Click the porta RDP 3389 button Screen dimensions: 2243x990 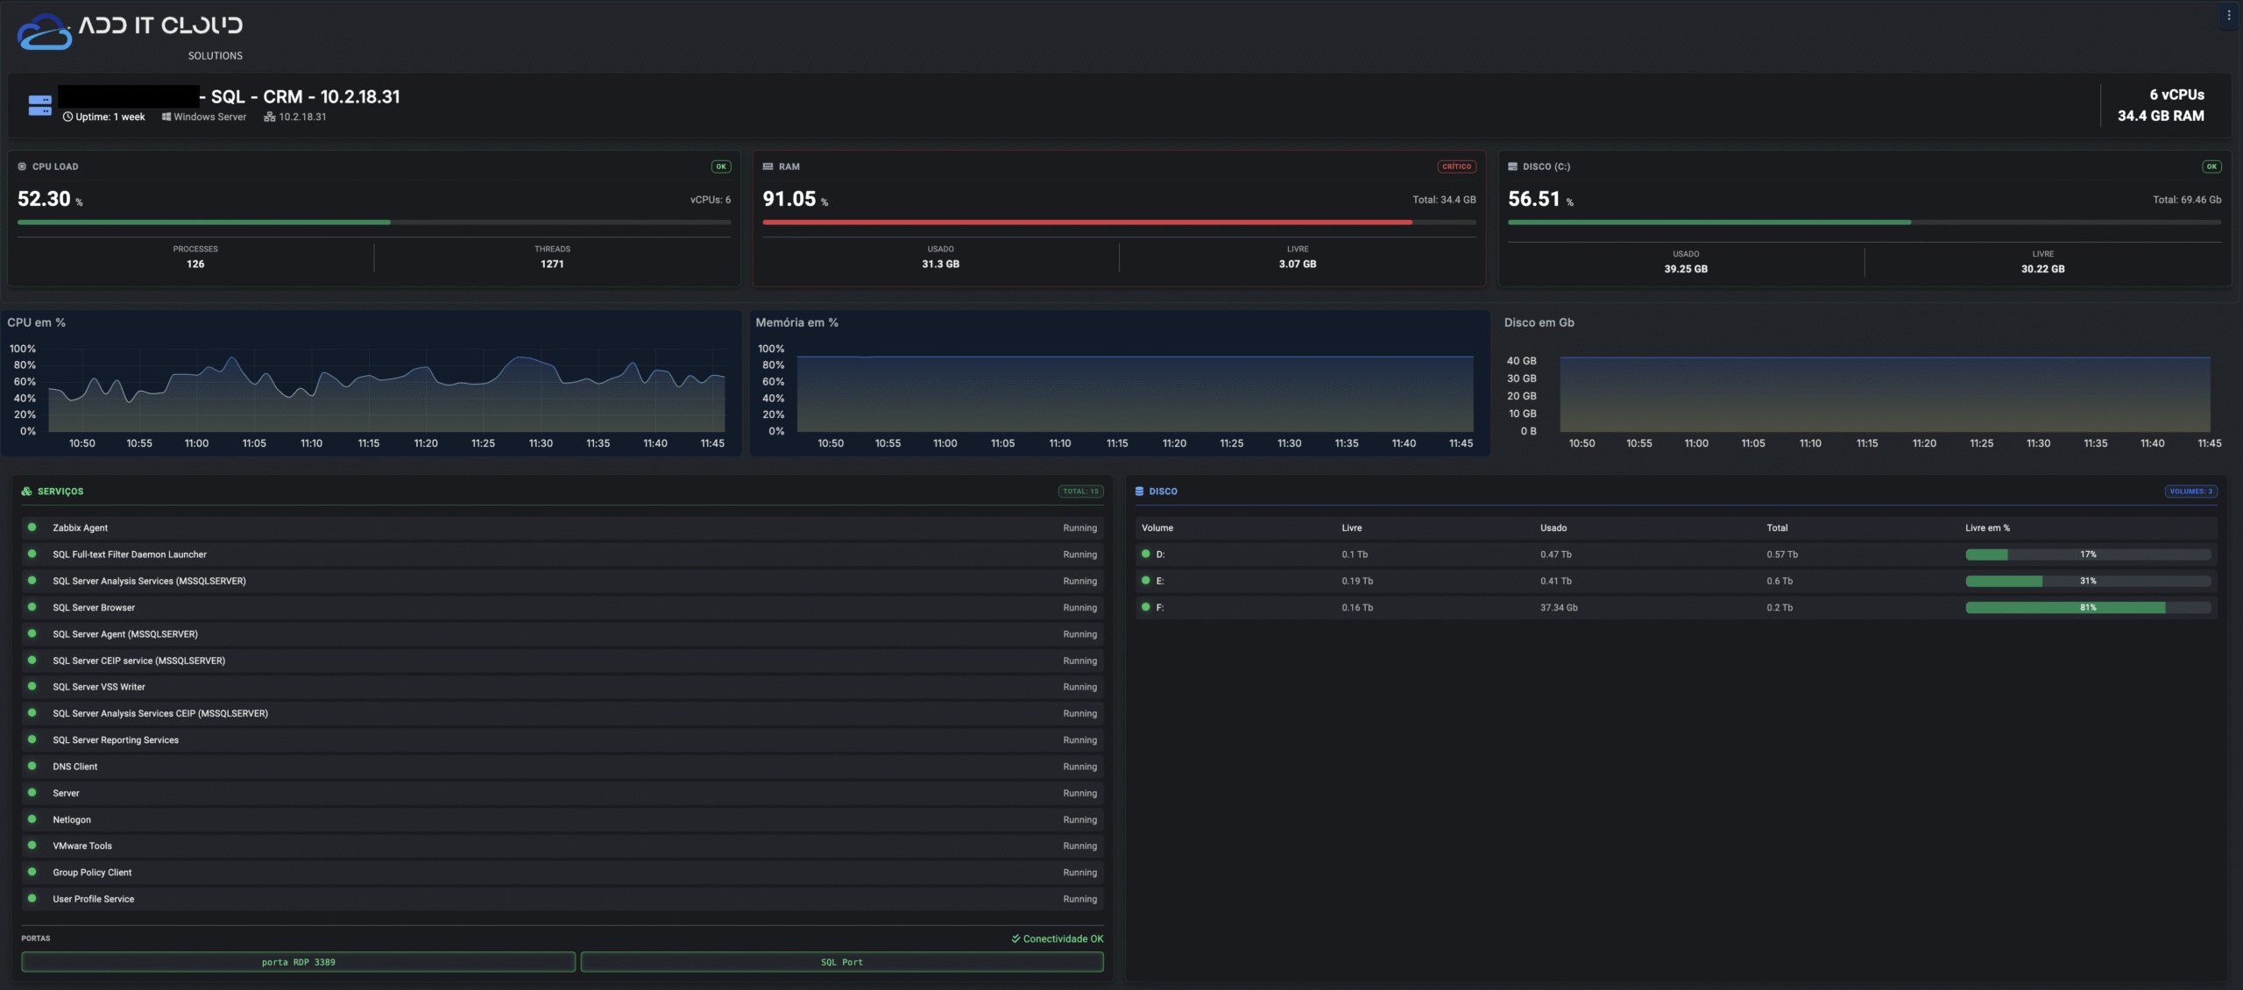click(x=298, y=962)
